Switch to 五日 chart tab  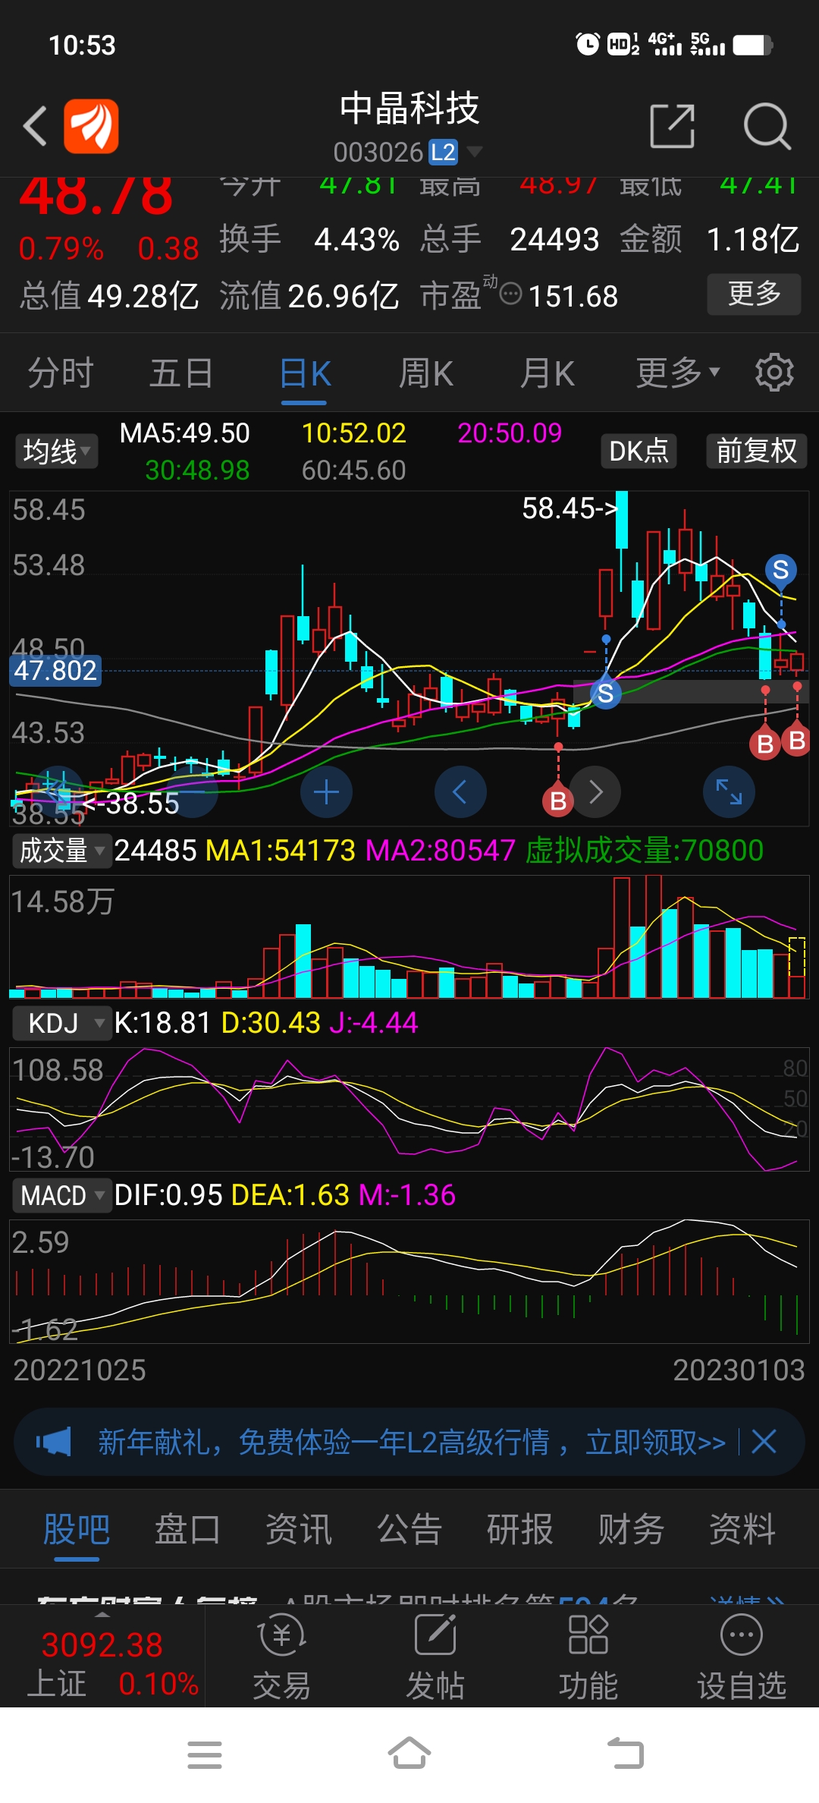(x=181, y=373)
